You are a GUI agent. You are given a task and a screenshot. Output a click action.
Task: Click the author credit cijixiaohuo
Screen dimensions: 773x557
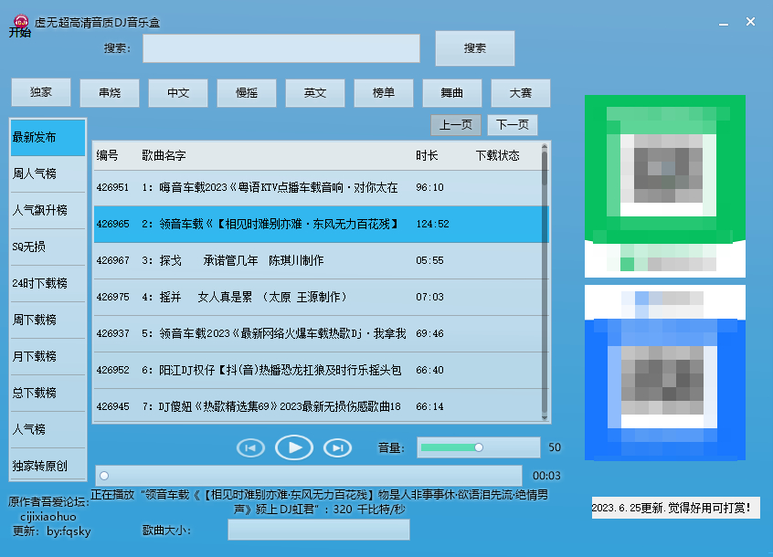click(x=48, y=517)
